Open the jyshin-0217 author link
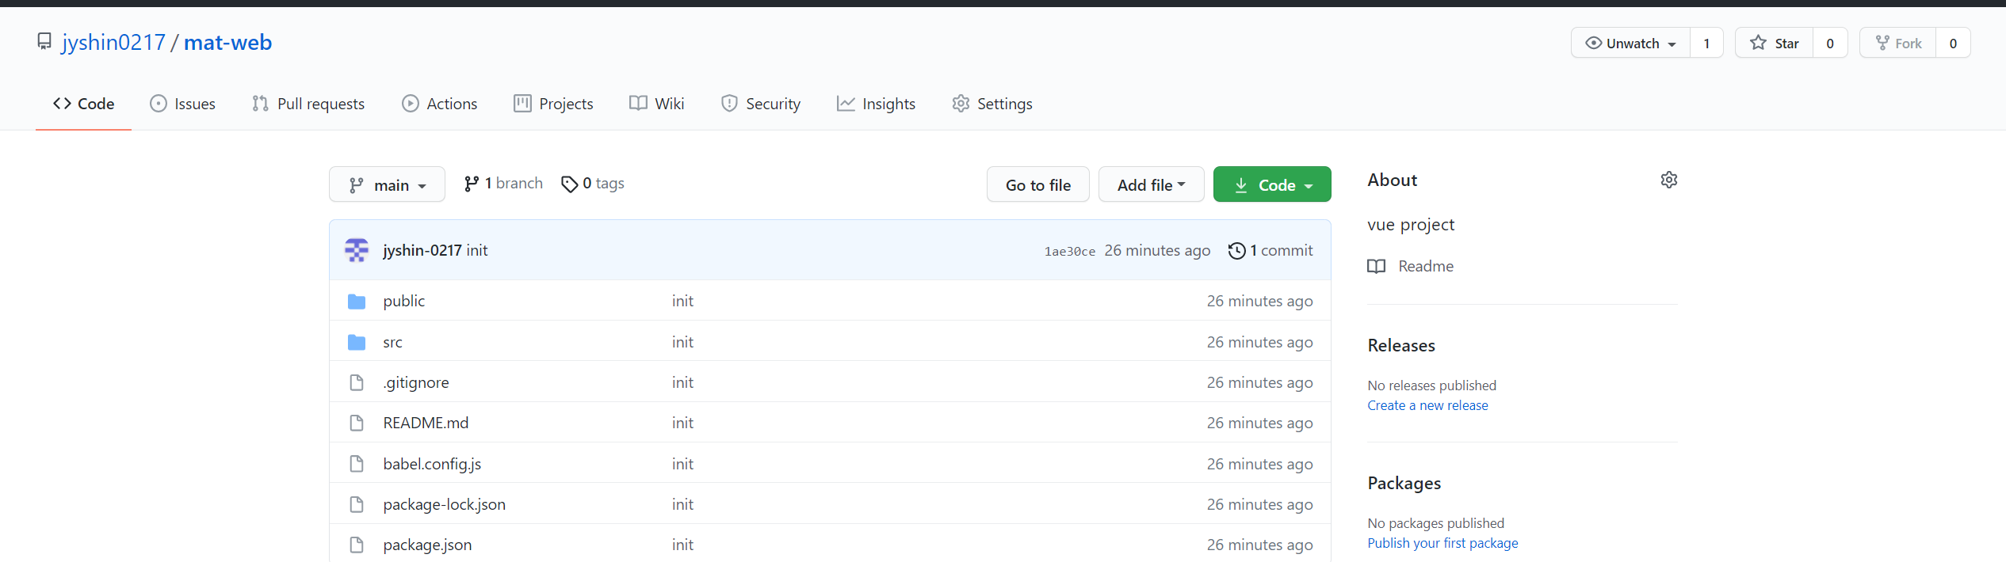This screenshot has height=562, width=2006. click(422, 250)
